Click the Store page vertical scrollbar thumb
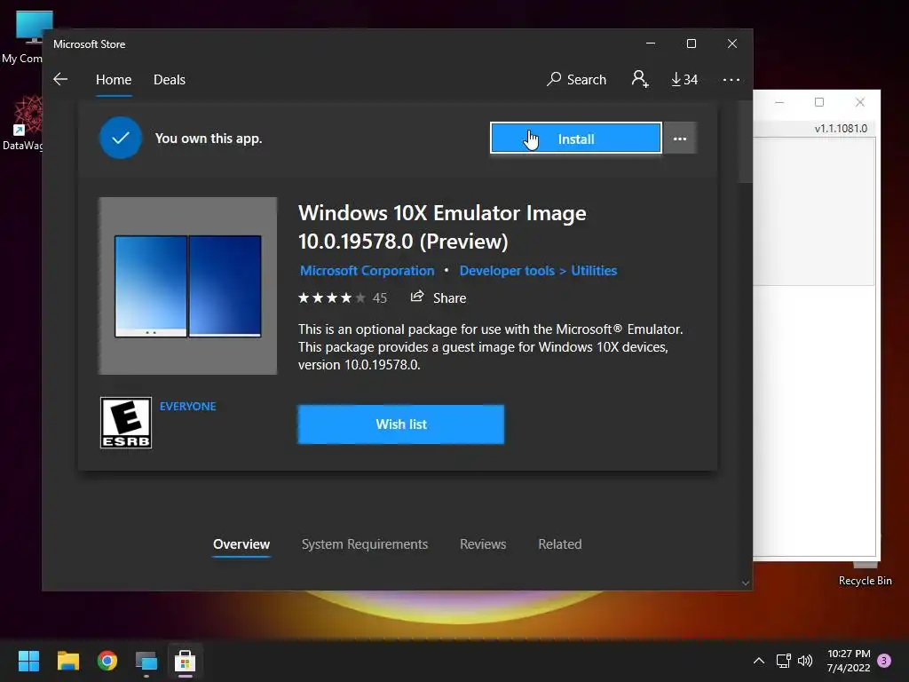The image size is (909, 682). point(745,142)
